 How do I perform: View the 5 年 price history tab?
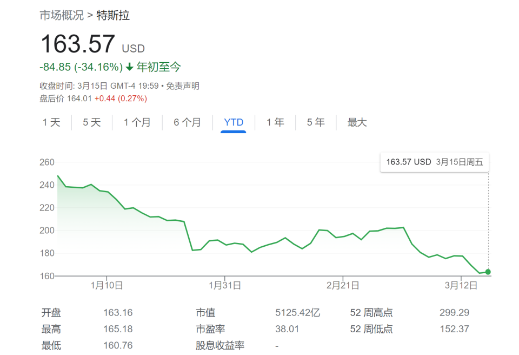coord(316,122)
